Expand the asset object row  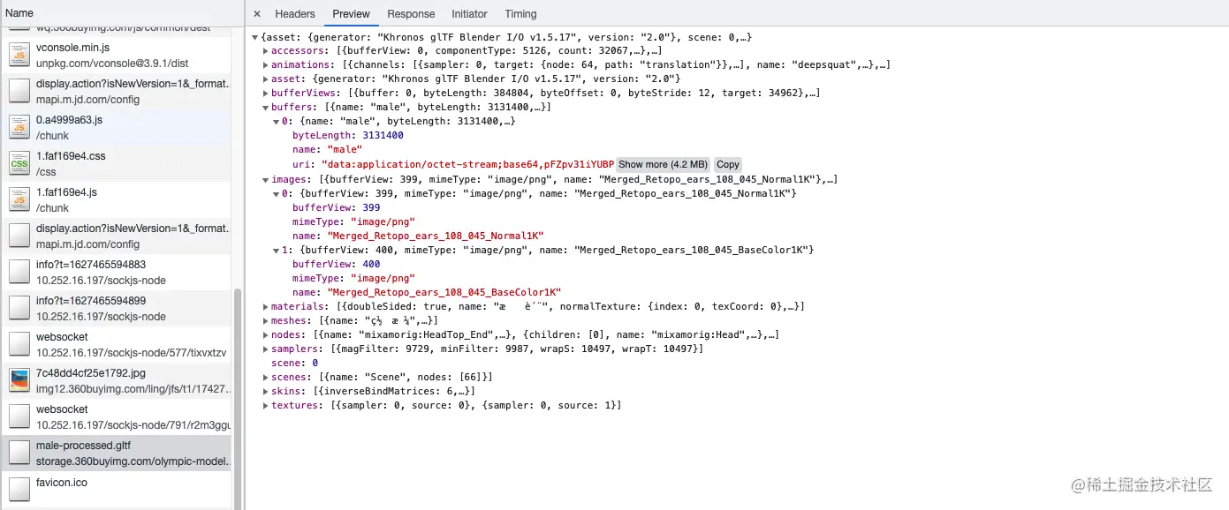coord(266,79)
